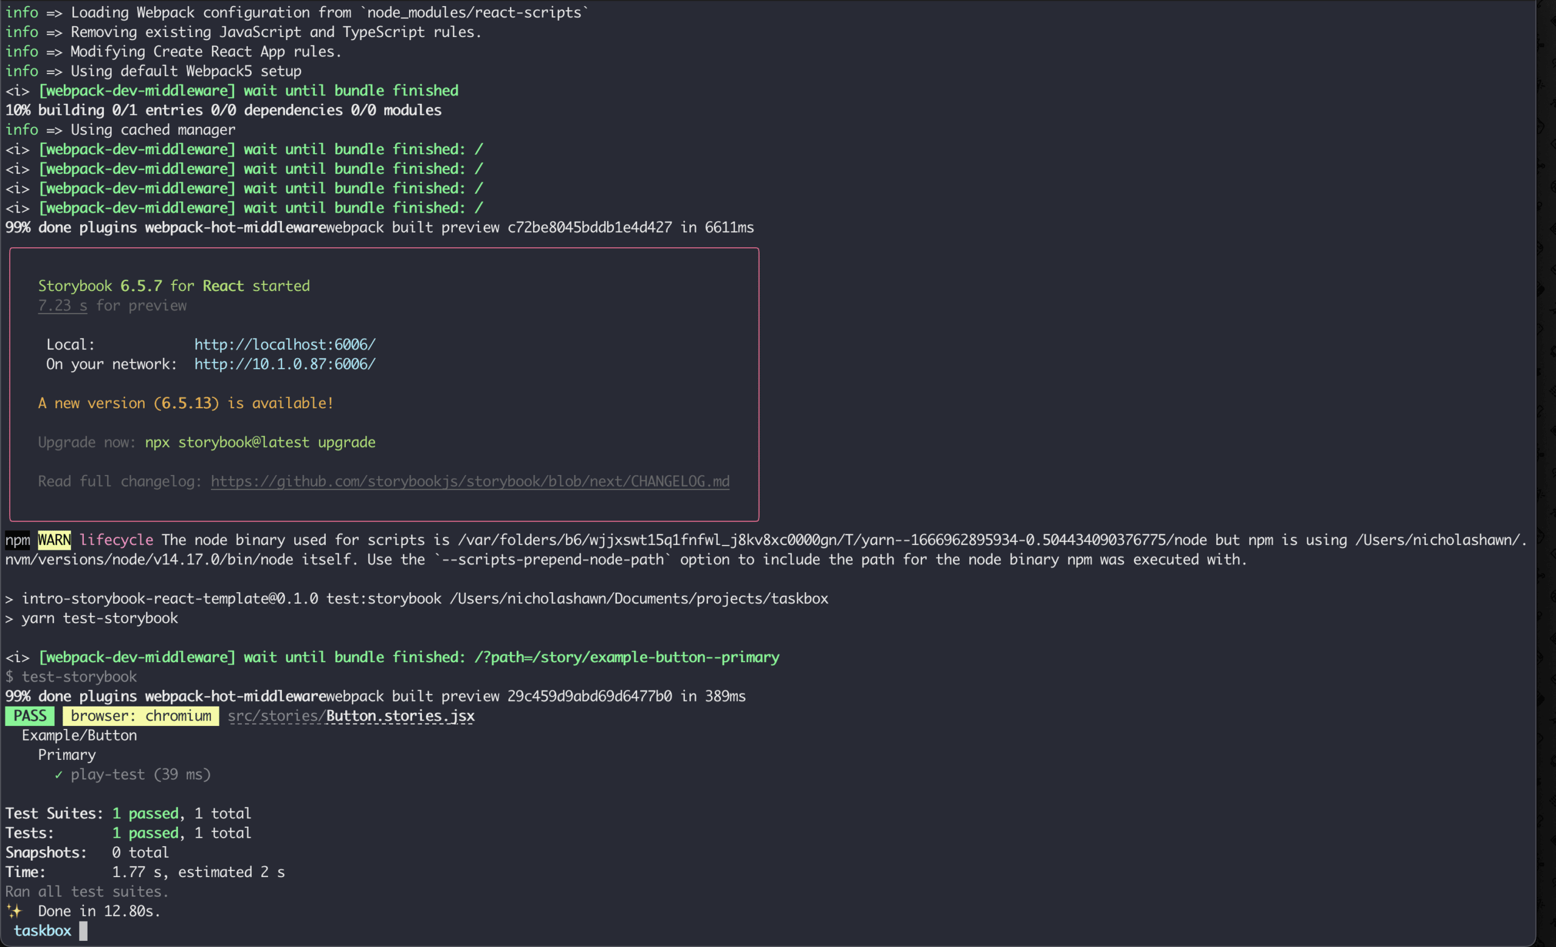Click an info label in the webpack log
Screen dimensions: 1556x947
click(x=21, y=12)
